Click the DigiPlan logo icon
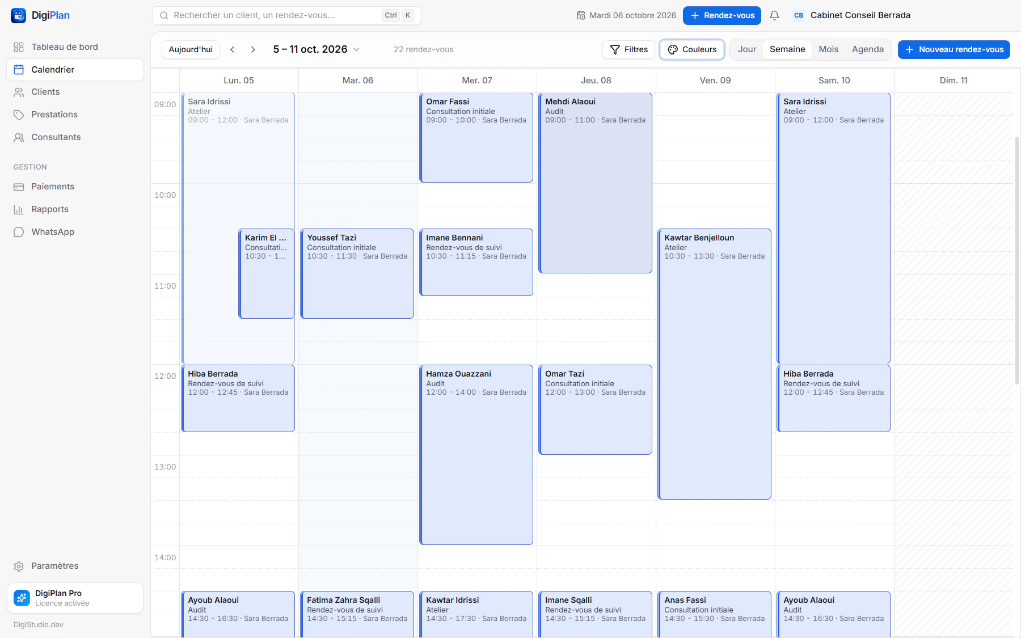Image resolution: width=1021 pixels, height=638 pixels. (18, 15)
